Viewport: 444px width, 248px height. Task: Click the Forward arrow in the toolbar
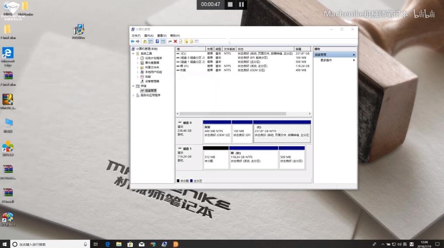[138, 41]
